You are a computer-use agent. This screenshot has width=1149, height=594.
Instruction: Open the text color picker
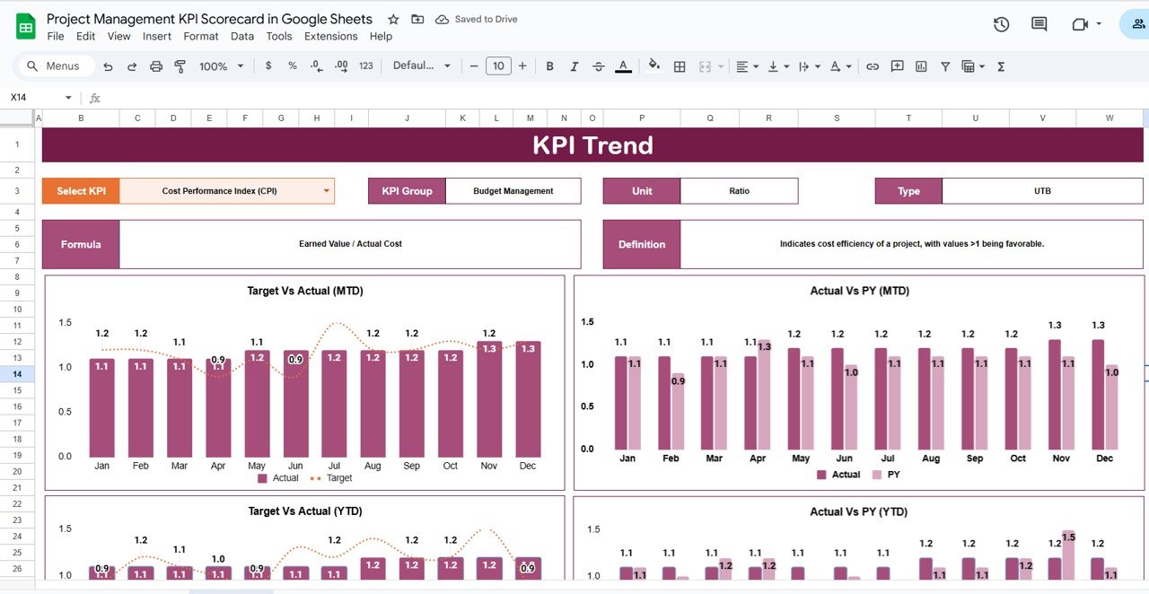click(623, 66)
